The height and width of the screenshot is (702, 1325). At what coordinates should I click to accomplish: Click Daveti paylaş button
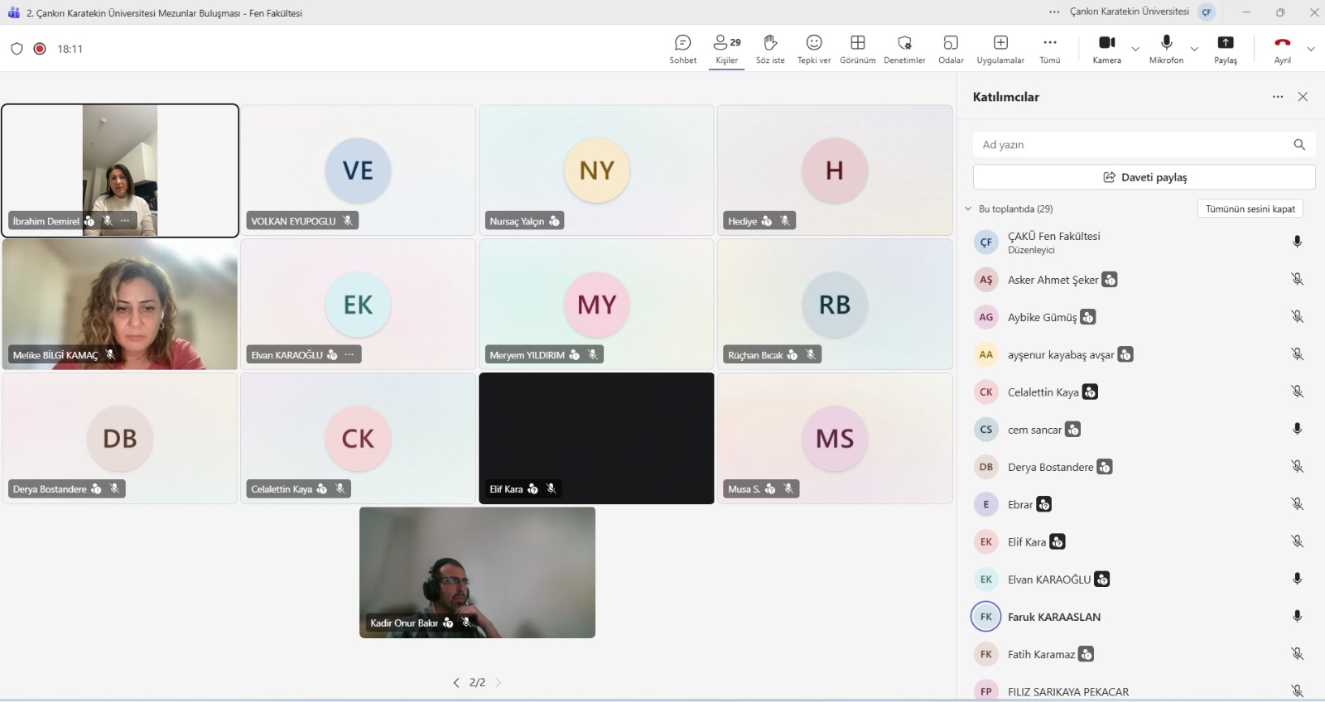click(1144, 177)
